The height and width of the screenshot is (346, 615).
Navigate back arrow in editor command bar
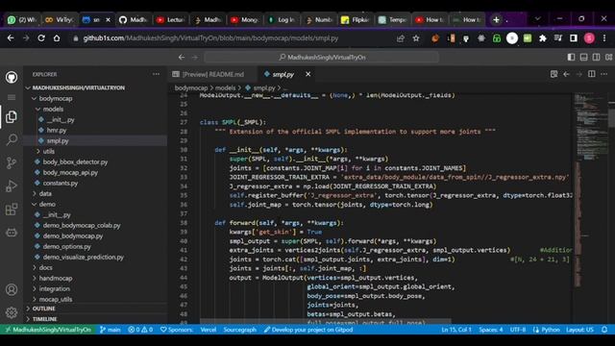click(182, 58)
